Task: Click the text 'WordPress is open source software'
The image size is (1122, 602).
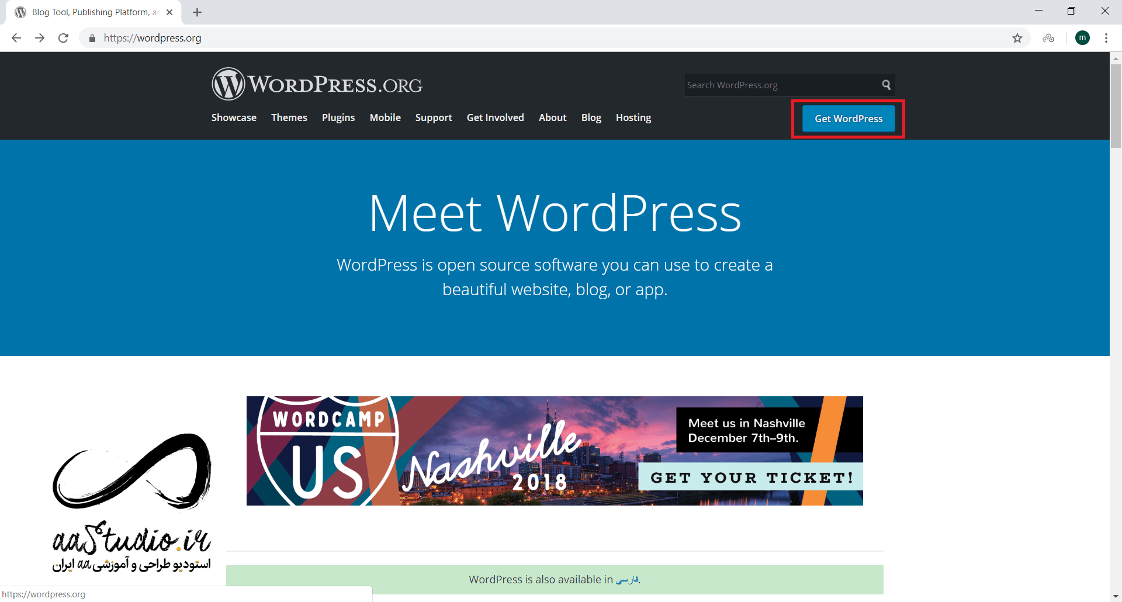Action: click(x=466, y=265)
